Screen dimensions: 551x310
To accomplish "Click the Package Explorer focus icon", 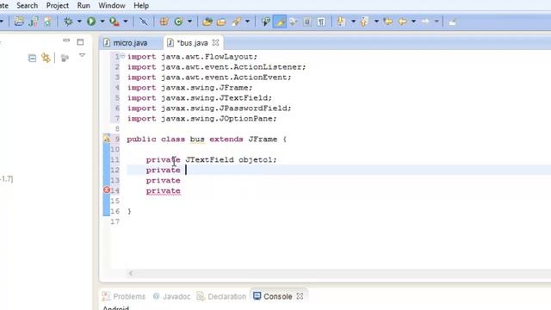I will pos(65,58).
